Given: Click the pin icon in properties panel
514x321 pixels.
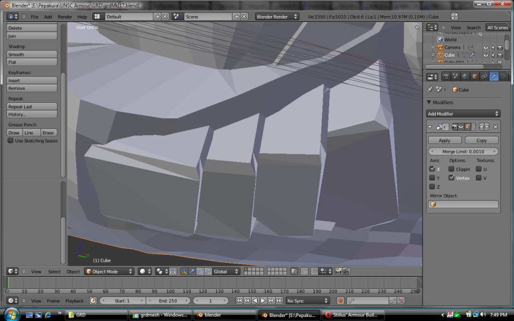Looking at the screenshot, I should coord(430,89).
